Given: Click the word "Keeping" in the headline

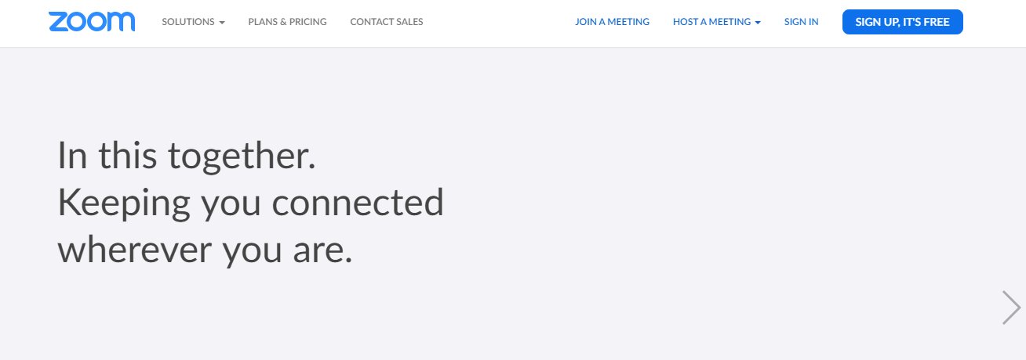Looking at the screenshot, I should click(x=124, y=203).
